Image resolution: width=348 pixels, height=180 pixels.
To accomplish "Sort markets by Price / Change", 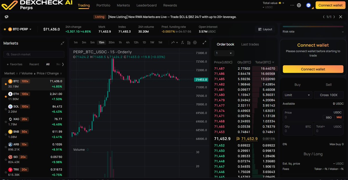I will 49,73.
